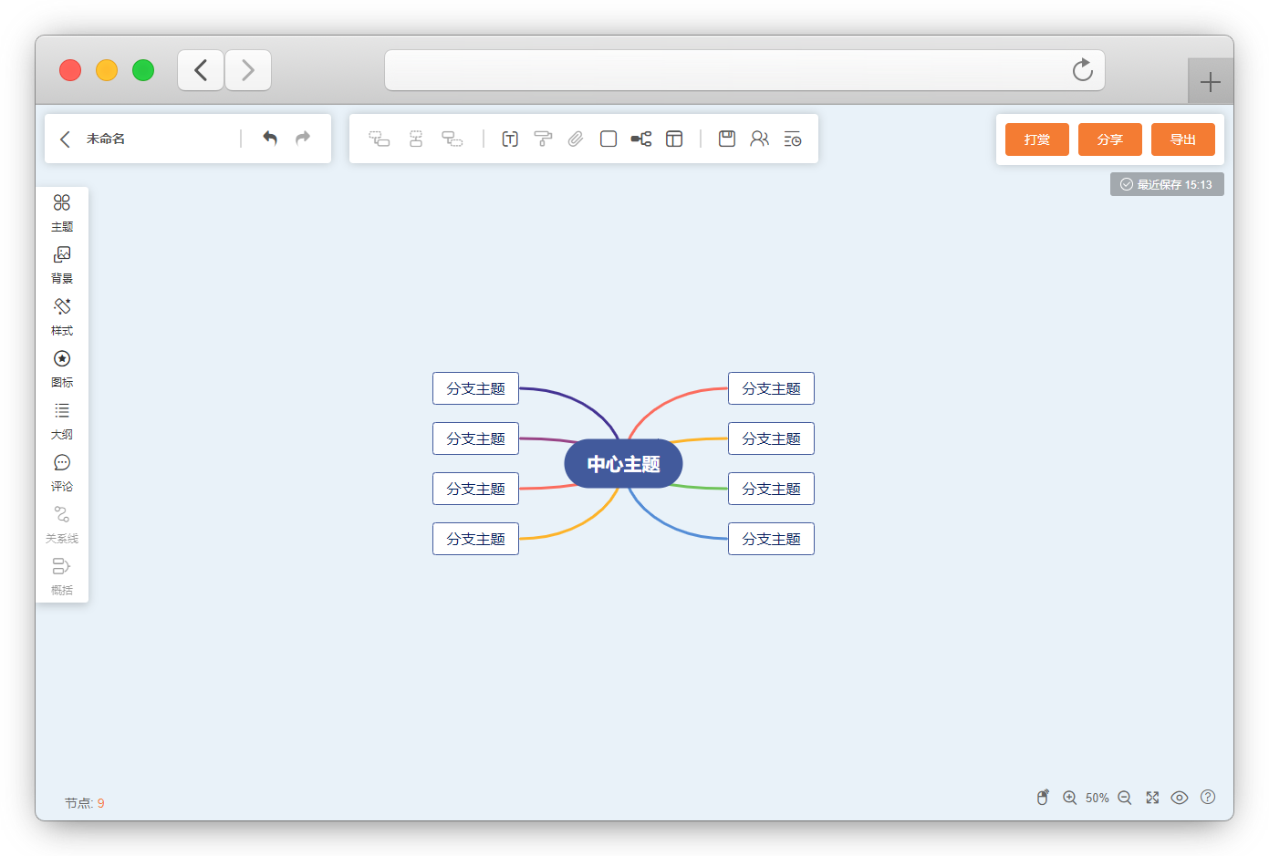This screenshot has height=856, width=1269.
Task: Select the left 分支主题 node with the magenta line
Action: [475, 438]
